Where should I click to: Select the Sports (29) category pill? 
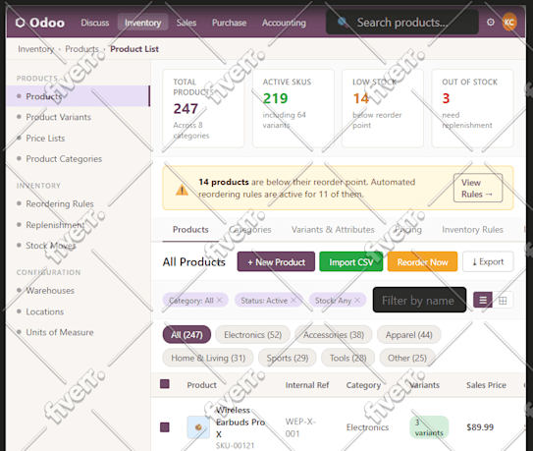point(288,358)
